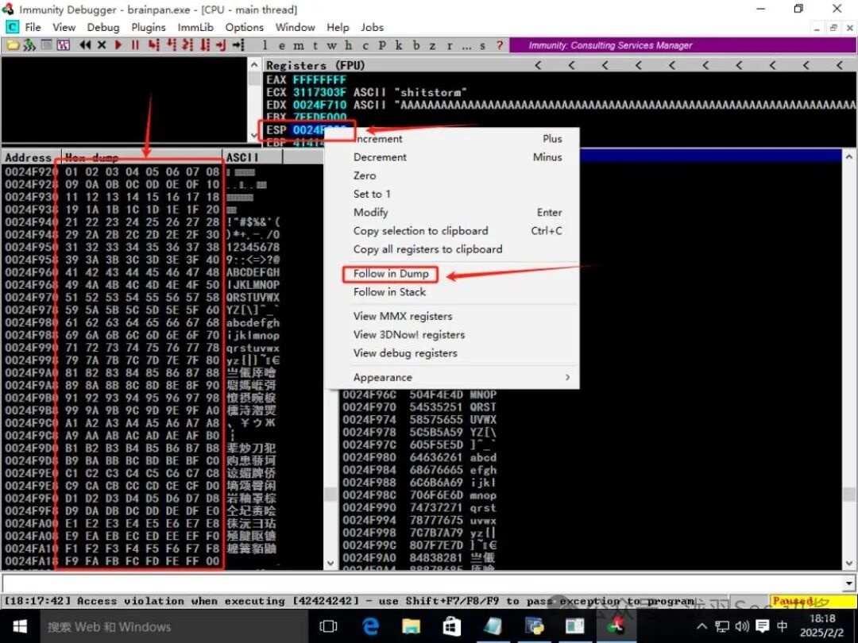
Task: Click the yellow Paused status indicator
Action: click(814, 601)
